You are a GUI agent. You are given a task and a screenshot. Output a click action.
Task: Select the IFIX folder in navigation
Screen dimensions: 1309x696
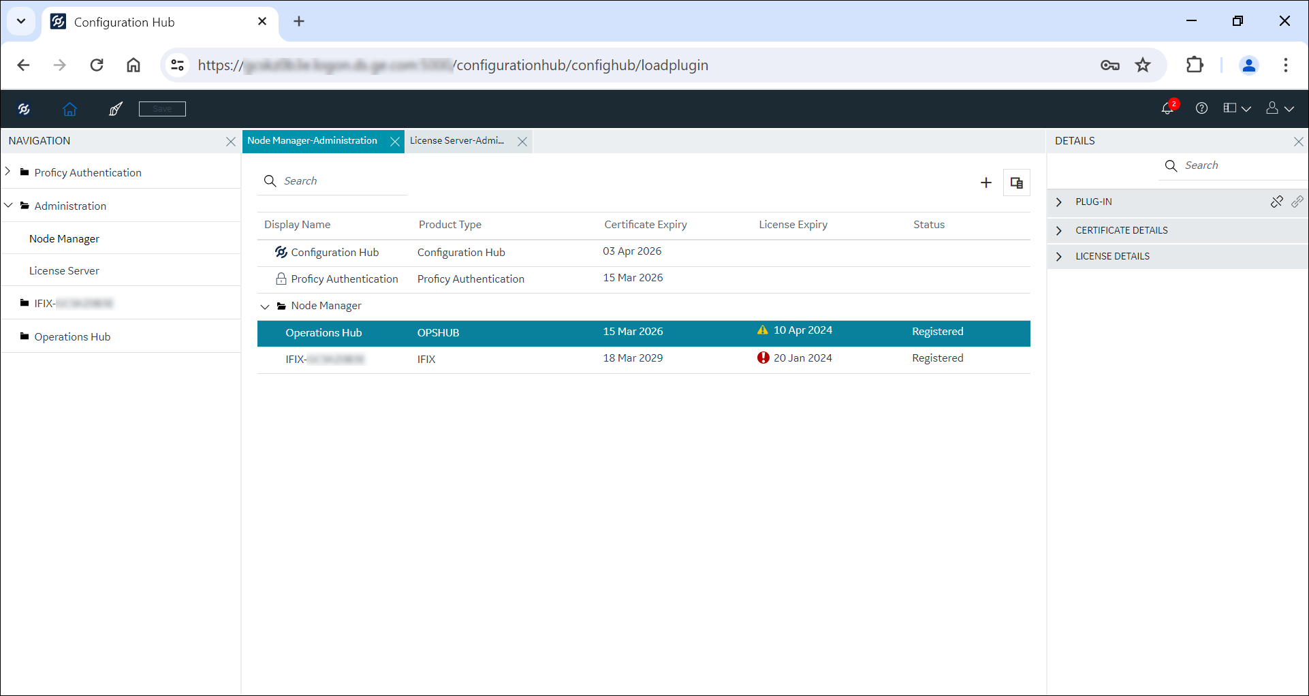point(67,303)
